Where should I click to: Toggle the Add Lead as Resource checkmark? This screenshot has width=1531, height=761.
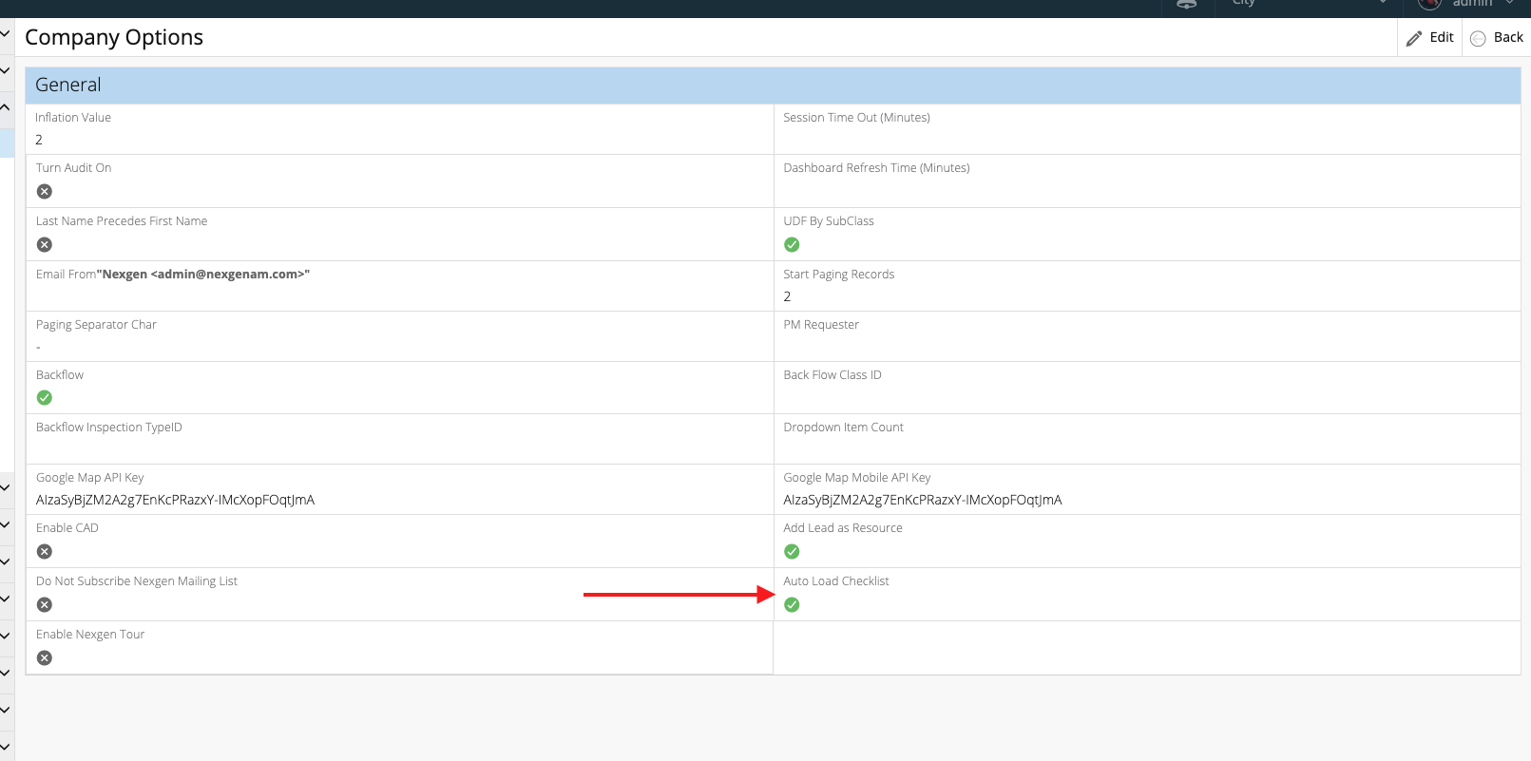click(792, 551)
